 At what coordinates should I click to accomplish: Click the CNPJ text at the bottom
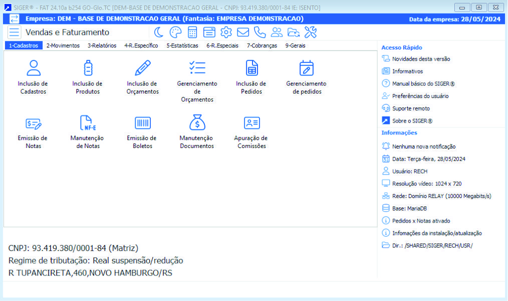click(73, 248)
